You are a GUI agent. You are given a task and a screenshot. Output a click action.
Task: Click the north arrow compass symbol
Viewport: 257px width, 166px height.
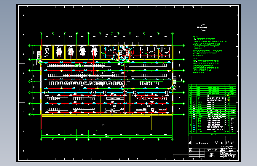click(x=204, y=27)
